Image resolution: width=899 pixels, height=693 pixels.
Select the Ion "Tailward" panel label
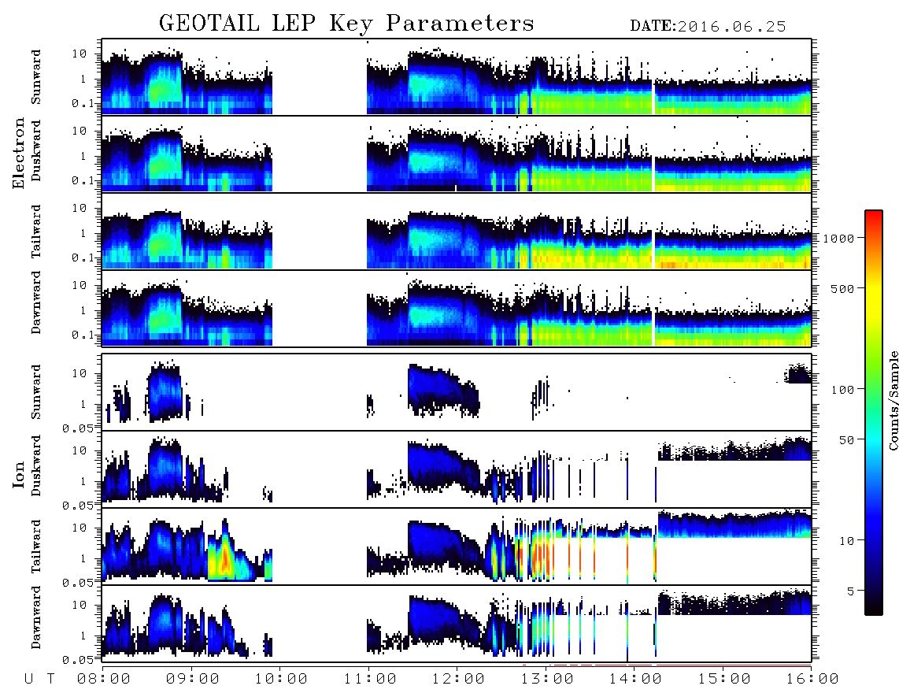point(36,547)
